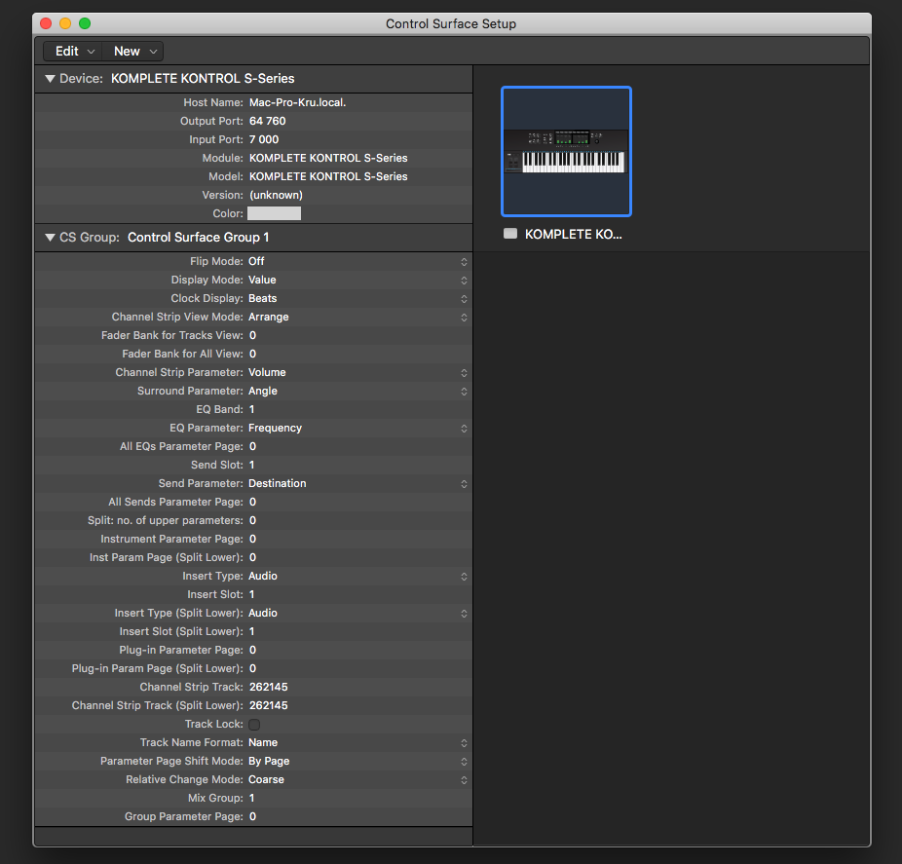This screenshot has width=902, height=864.
Task: Click the Fader Bank for All View value
Action: click(x=252, y=354)
